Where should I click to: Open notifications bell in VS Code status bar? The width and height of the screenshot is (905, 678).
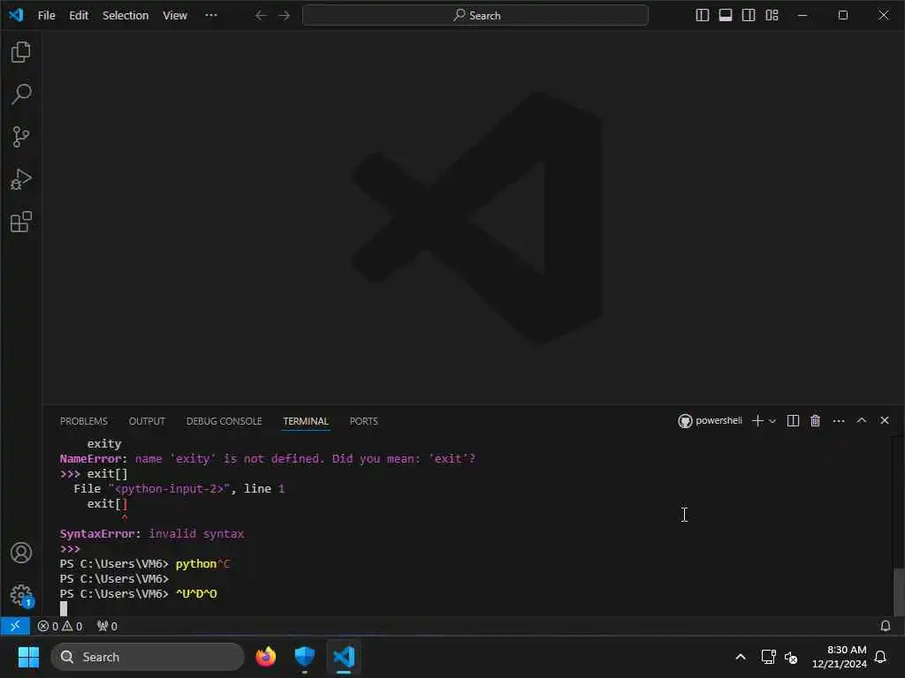coord(885,626)
